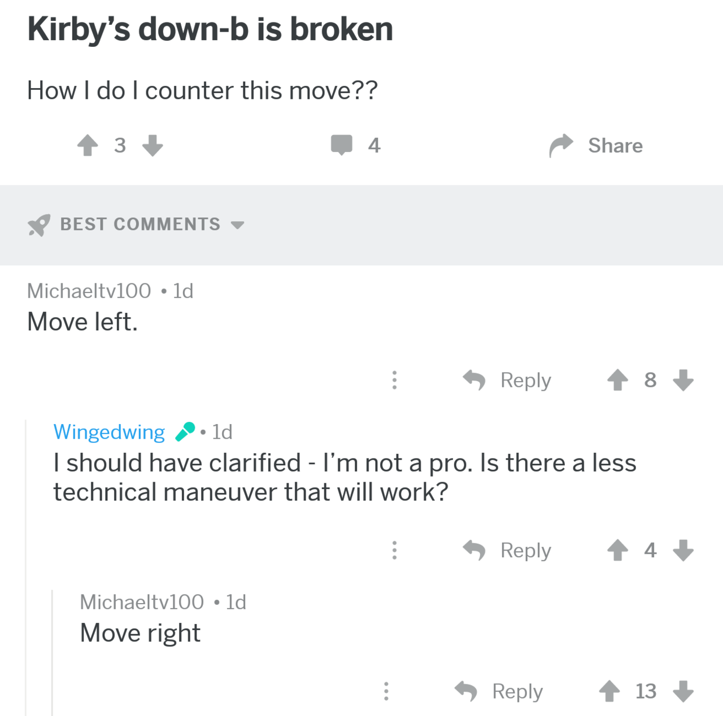Click Michaeltv100's username on the first comment
This screenshot has width=723, height=716.
[x=89, y=290]
